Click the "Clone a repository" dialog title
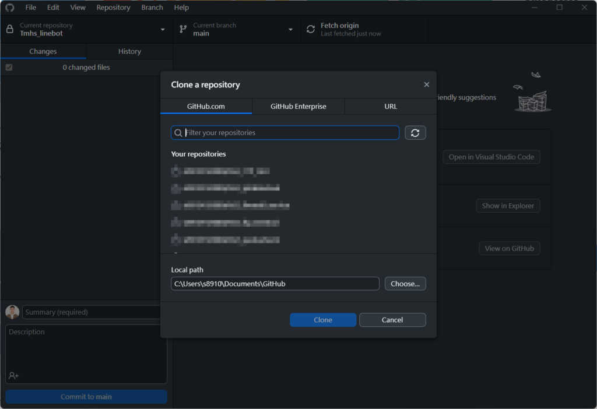Screen dimensions: 597x409 tap(205, 84)
